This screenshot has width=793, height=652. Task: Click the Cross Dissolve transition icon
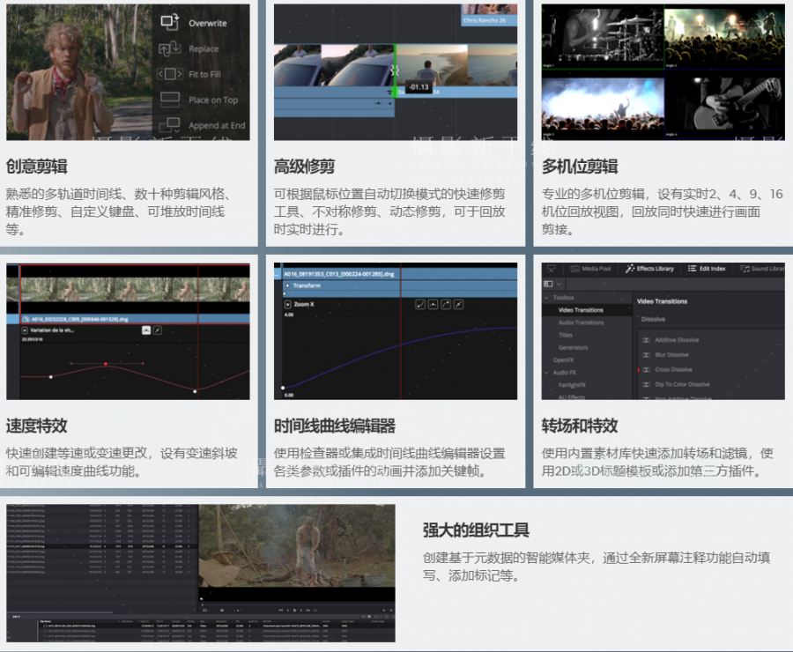647,369
